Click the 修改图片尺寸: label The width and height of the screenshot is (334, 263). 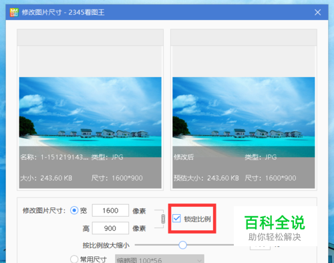tap(44, 210)
